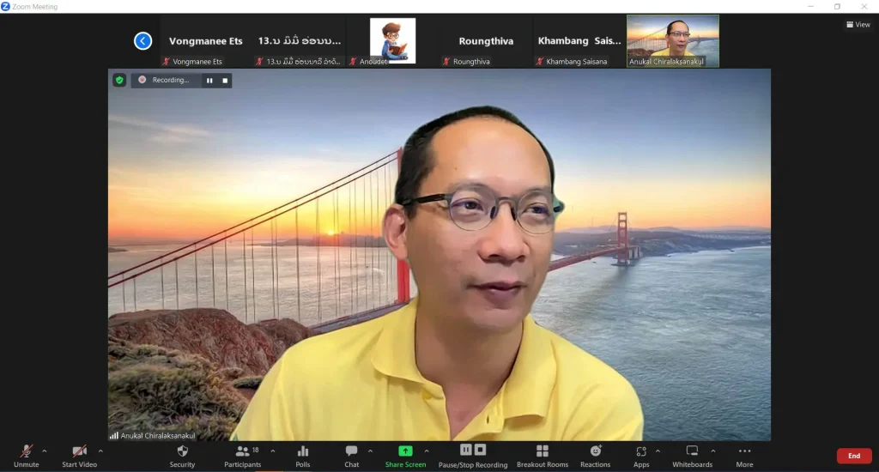This screenshot has width=879, height=472.
Task: Unmute the microphone
Action: tap(26, 456)
